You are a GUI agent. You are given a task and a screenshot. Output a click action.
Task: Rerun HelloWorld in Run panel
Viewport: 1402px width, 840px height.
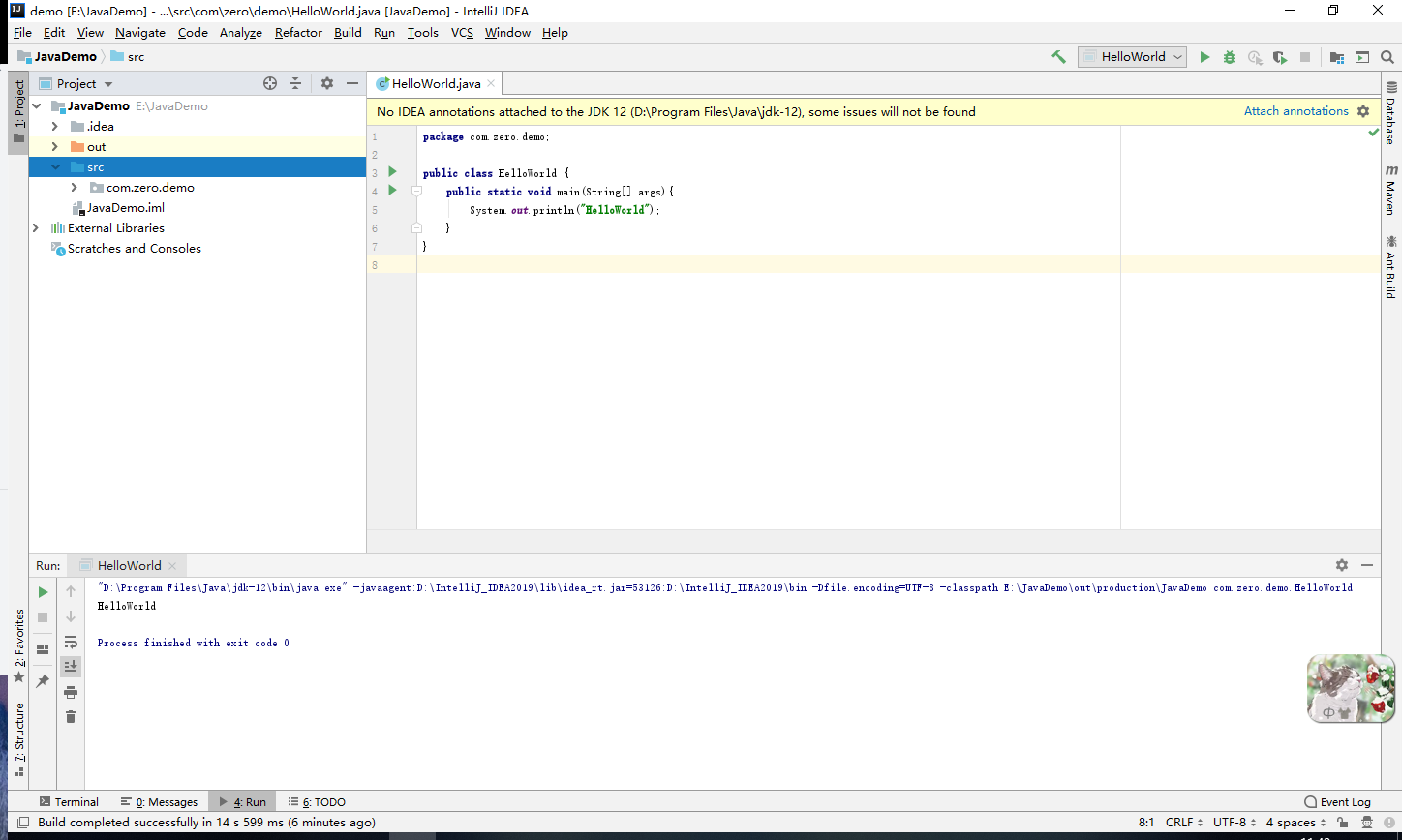pyautogui.click(x=43, y=591)
